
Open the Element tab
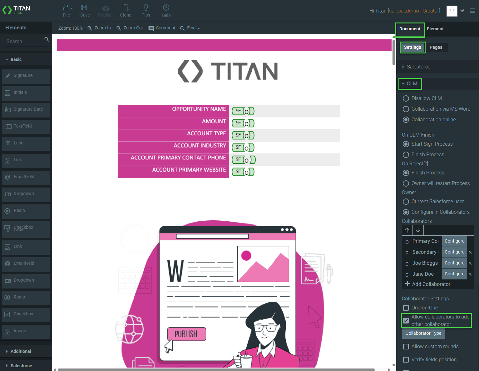(435, 29)
